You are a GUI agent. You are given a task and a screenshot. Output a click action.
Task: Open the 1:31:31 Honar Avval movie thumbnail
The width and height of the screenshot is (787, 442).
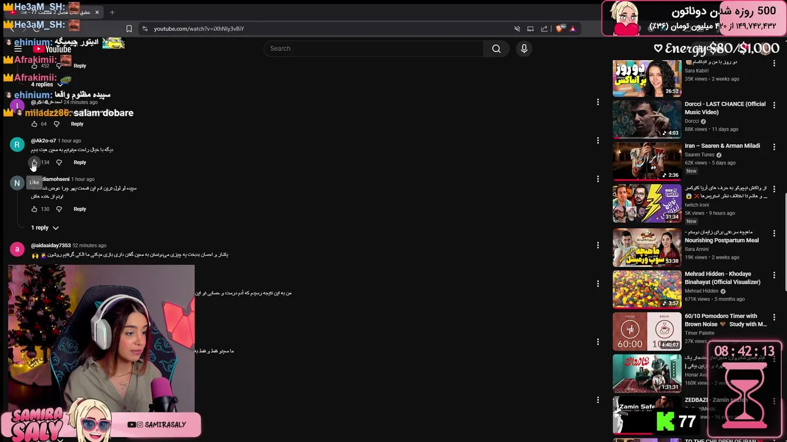coord(647,373)
